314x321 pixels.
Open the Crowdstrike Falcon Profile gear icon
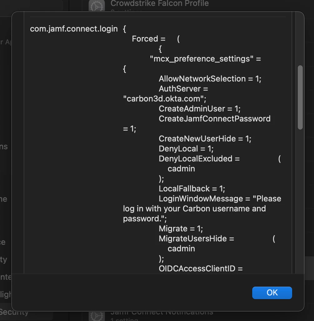point(97,6)
